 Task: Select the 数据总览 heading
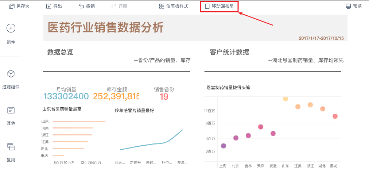point(61,52)
